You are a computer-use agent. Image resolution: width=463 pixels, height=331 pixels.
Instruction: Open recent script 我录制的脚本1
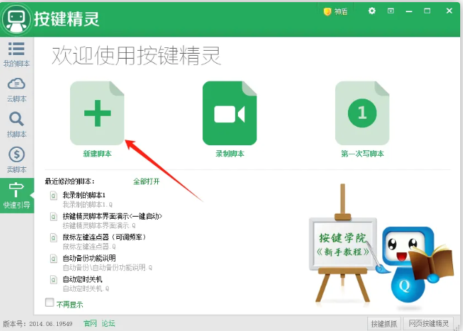click(x=84, y=195)
